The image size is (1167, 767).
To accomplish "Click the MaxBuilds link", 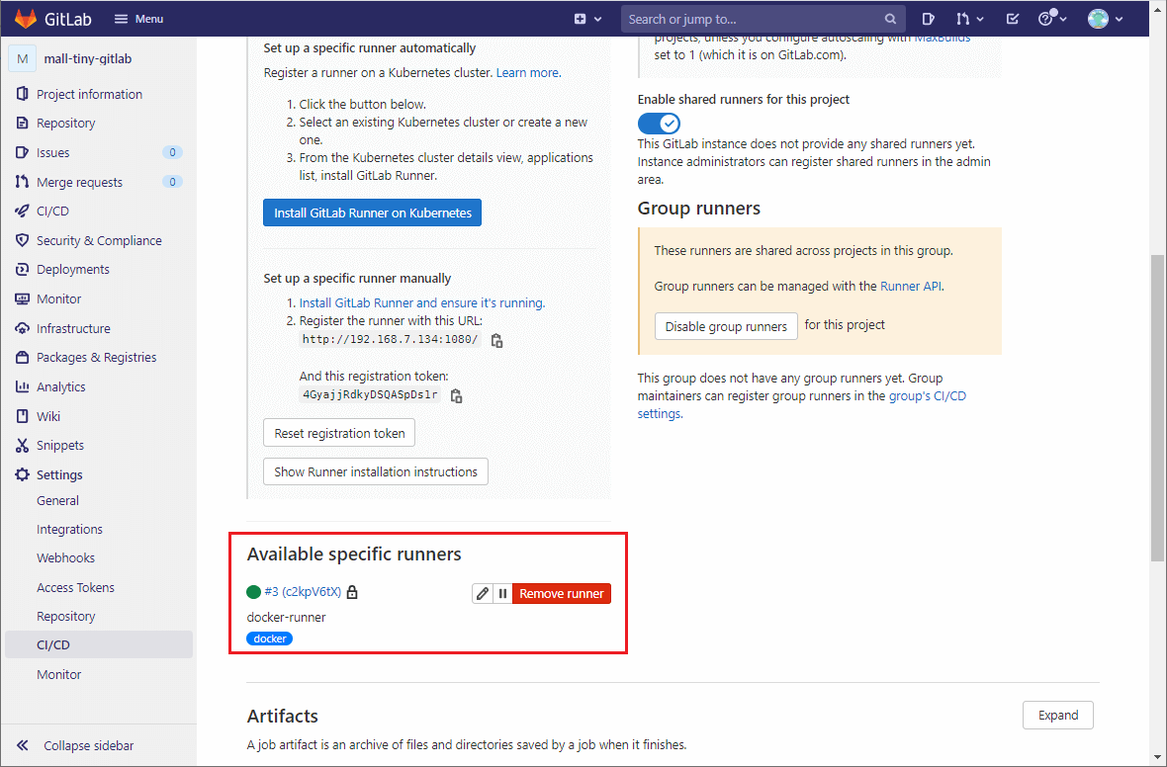I will point(942,40).
